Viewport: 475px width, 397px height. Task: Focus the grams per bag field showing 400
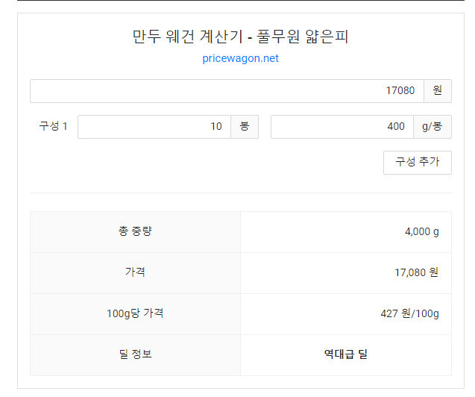(x=342, y=127)
